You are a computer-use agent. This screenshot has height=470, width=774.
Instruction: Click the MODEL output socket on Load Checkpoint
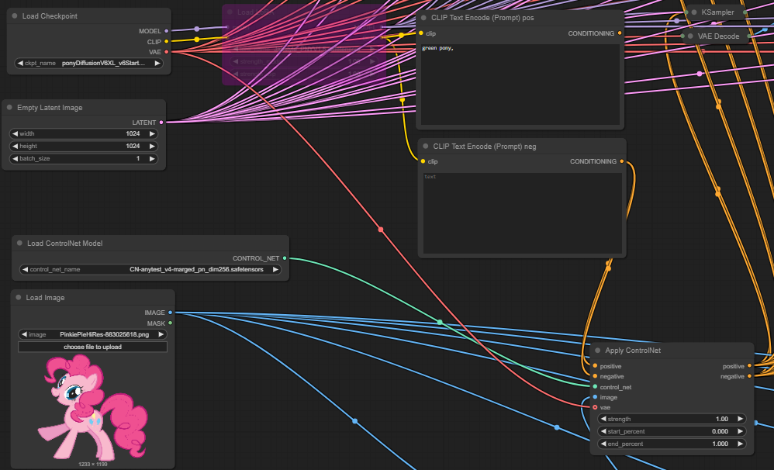(166, 31)
